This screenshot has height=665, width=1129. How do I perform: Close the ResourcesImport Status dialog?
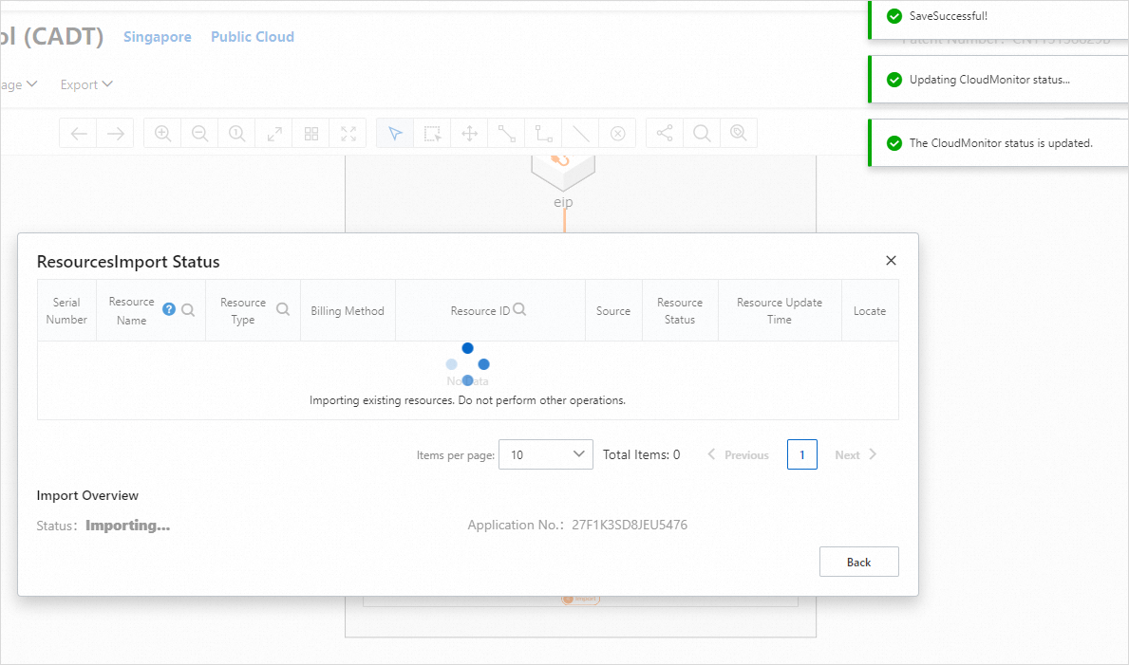point(891,261)
